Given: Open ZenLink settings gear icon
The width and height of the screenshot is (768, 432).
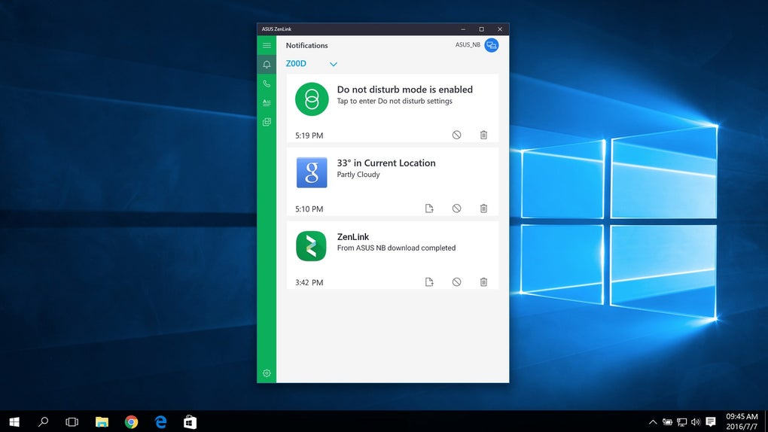Looking at the screenshot, I should pos(267,373).
